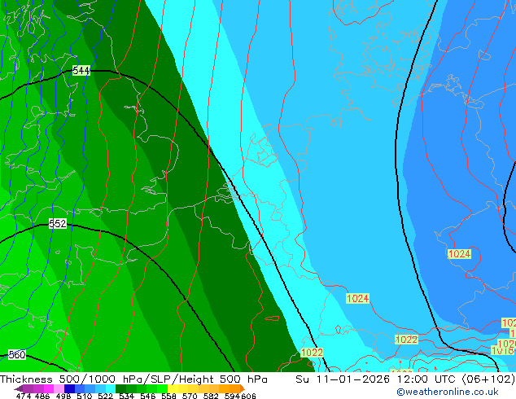The image size is (516, 399).
Task: Click the legend value 582
Action: click(x=211, y=396)
